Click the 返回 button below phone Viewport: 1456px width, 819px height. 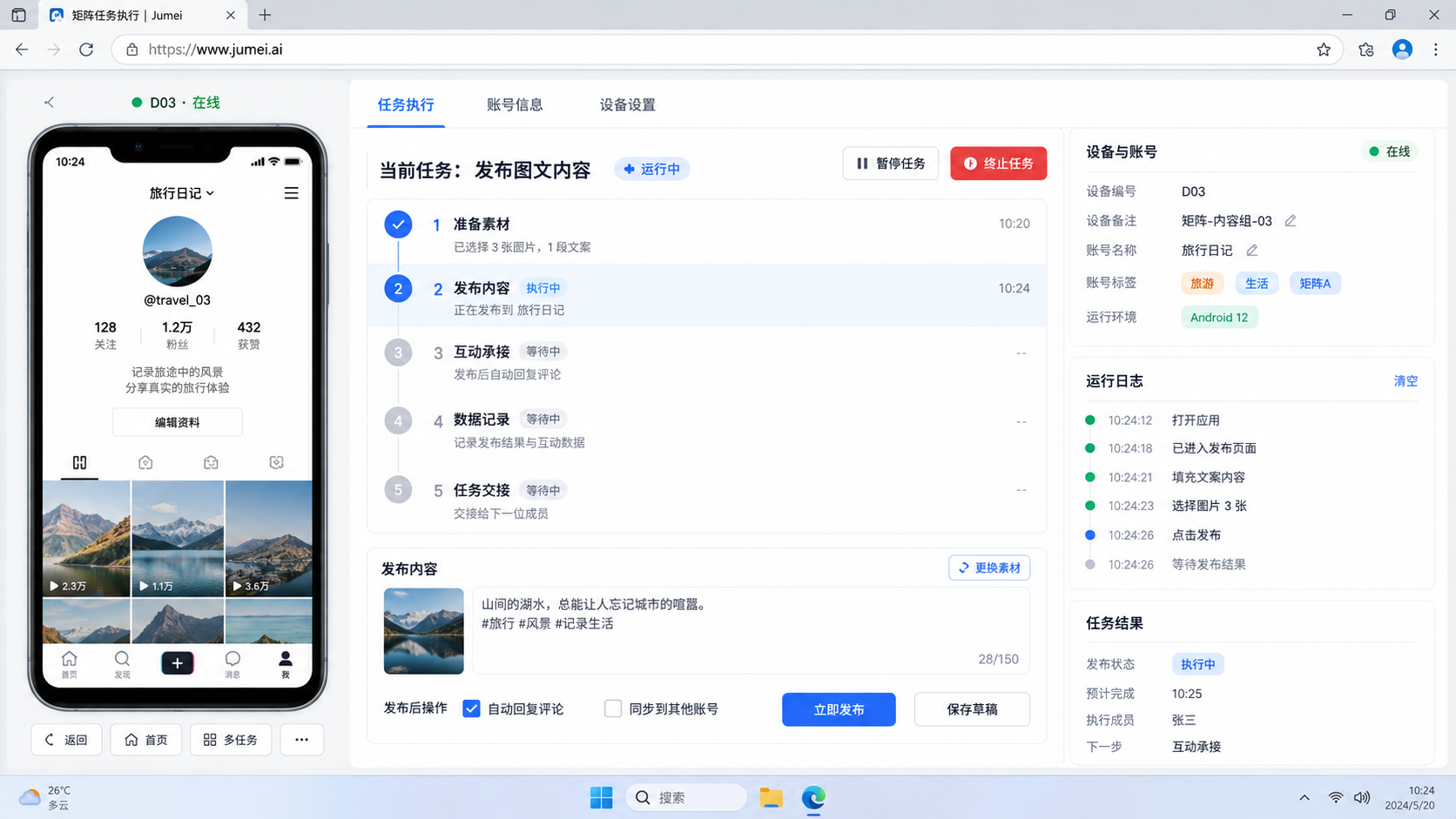point(66,740)
